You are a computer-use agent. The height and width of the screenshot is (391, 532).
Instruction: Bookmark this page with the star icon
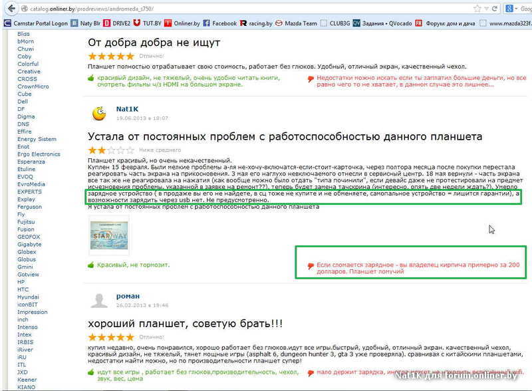tap(477, 9)
